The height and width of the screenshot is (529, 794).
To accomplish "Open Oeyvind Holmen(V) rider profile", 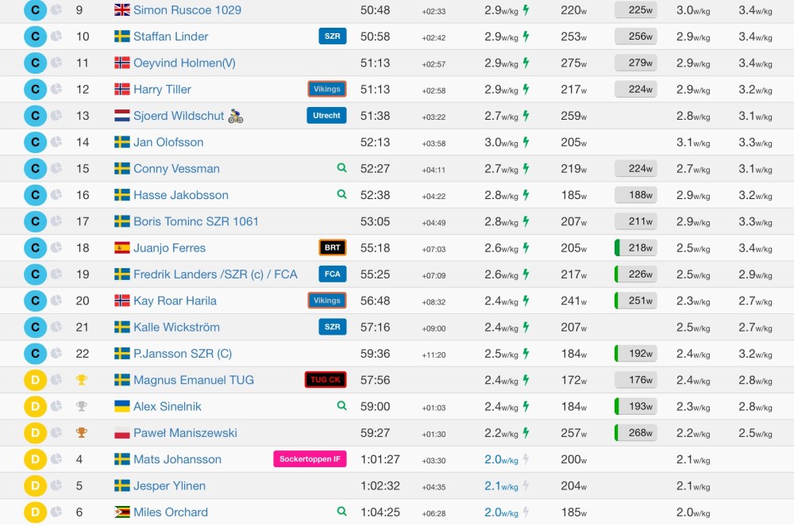I will (x=184, y=63).
